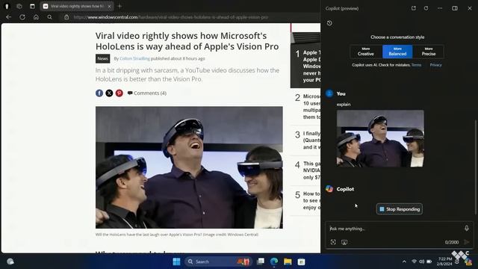Image resolution: width=478 pixels, height=269 pixels.
Task: Open the Windows Start menu
Action: pos(176,262)
